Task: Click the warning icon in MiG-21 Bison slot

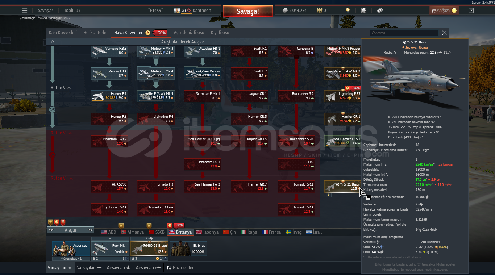Action: (157, 258)
